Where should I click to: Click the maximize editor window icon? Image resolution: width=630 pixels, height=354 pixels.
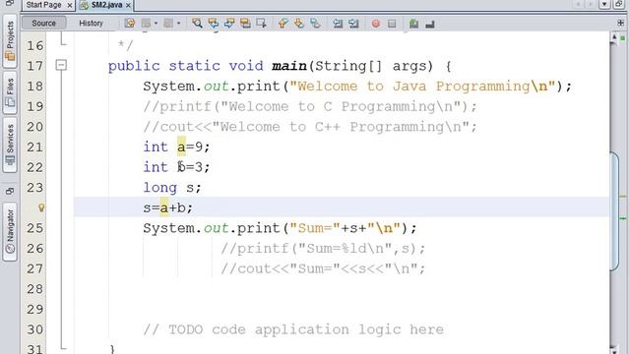pos(619,4)
